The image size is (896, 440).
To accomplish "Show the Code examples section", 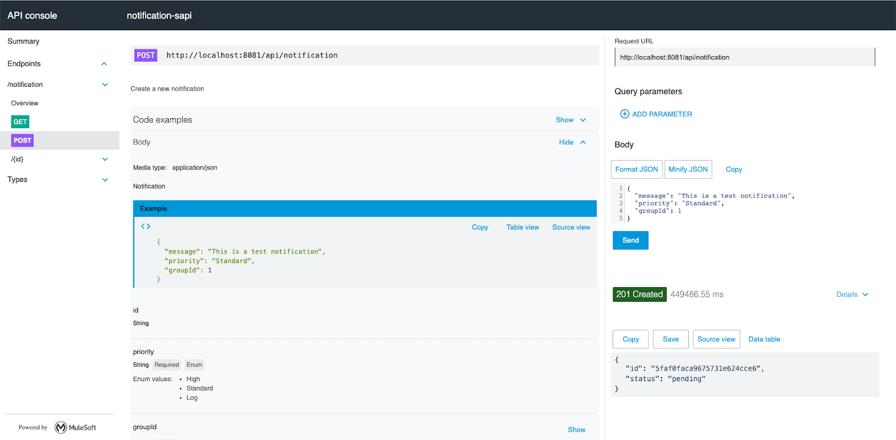I will 570,120.
